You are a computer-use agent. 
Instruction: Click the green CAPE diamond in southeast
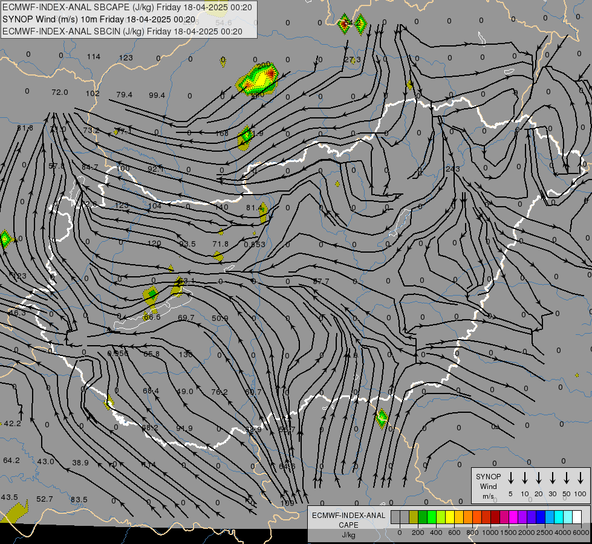[382, 418]
